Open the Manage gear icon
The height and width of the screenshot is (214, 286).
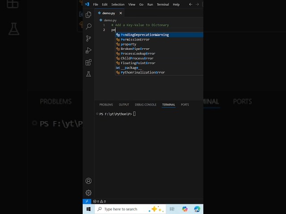pyautogui.click(x=88, y=193)
